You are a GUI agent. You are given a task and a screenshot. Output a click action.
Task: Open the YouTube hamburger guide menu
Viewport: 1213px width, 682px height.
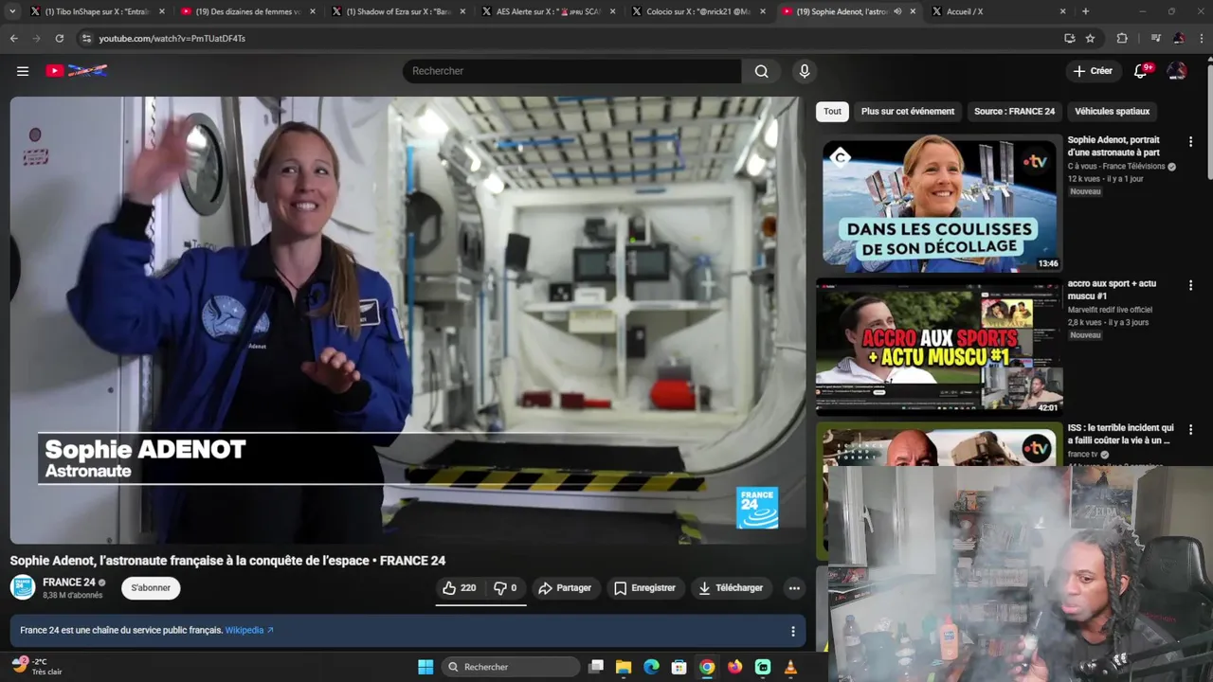click(23, 71)
